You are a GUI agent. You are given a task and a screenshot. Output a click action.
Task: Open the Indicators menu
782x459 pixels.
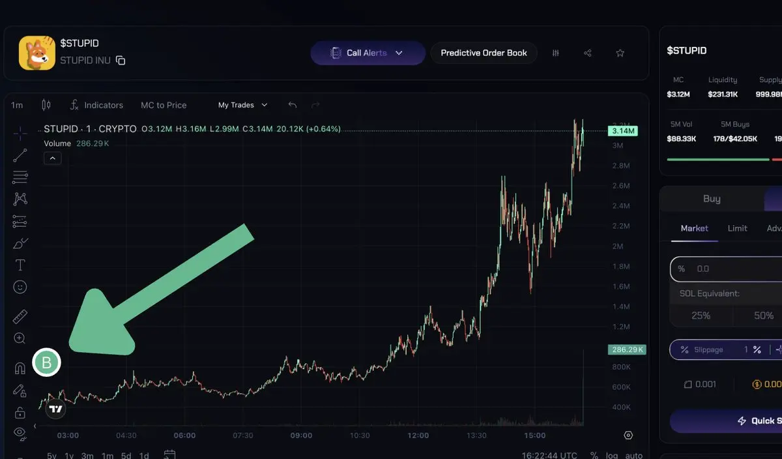(96, 105)
